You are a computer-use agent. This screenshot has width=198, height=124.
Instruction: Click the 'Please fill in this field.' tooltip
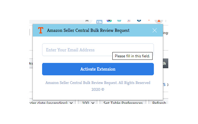pyautogui.click(x=132, y=56)
